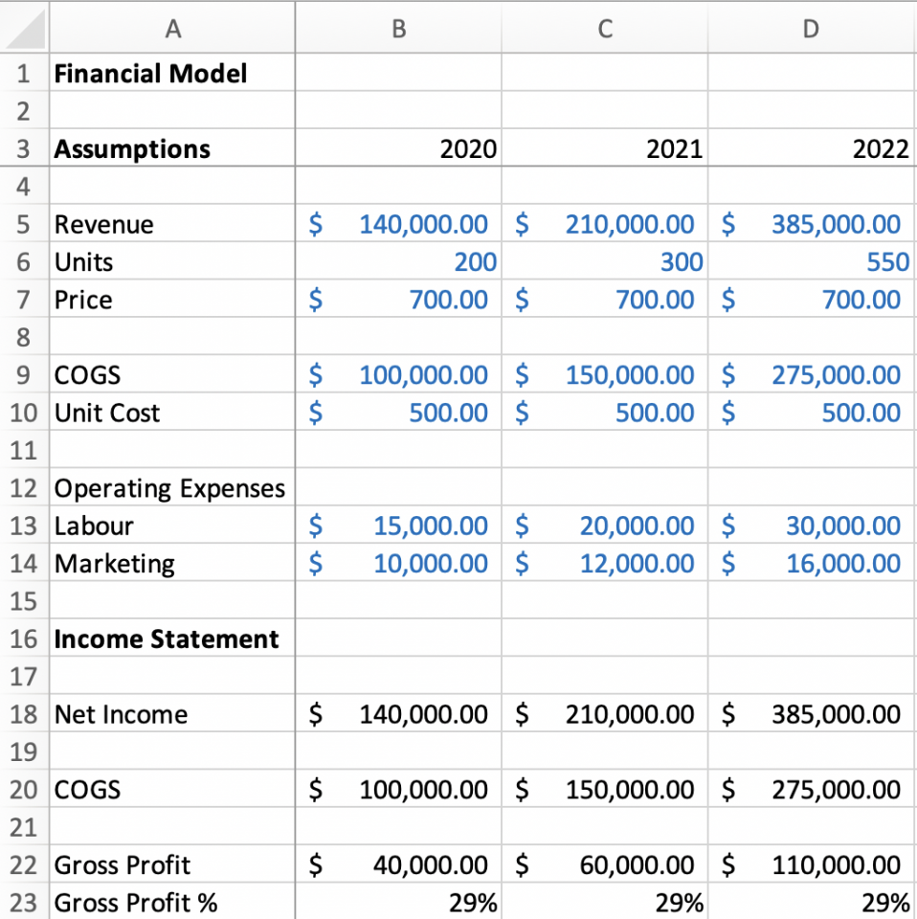Click the select-all corner triangle
Viewport: 917px width, 919px height.
point(24,29)
